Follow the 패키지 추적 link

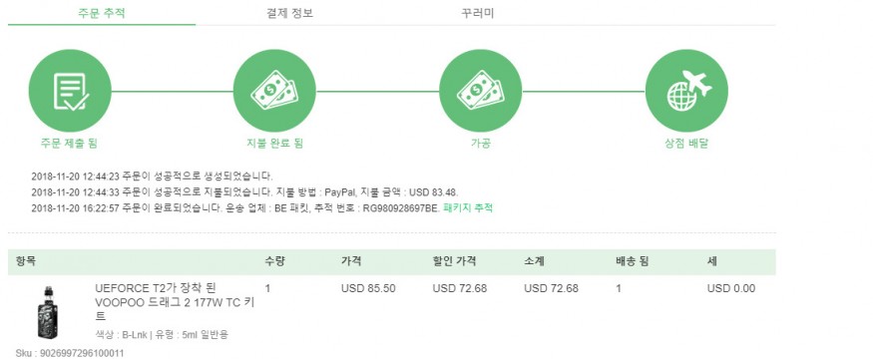pyautogui.click(x=468, y=208)
